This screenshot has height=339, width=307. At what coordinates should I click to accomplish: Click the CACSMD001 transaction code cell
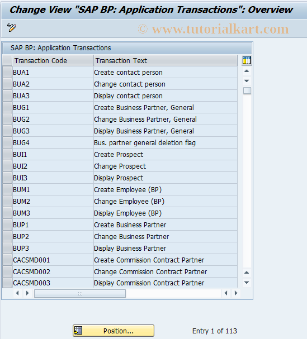[x=53, y=260]
